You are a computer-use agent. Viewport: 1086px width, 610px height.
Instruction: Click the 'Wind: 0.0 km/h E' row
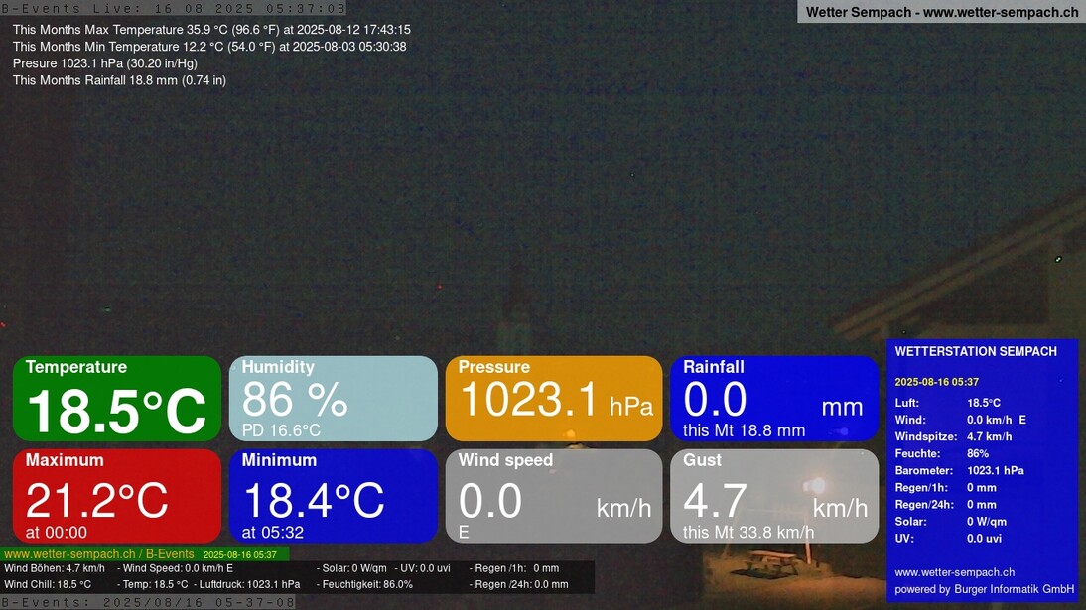click(x=961, y=420)
